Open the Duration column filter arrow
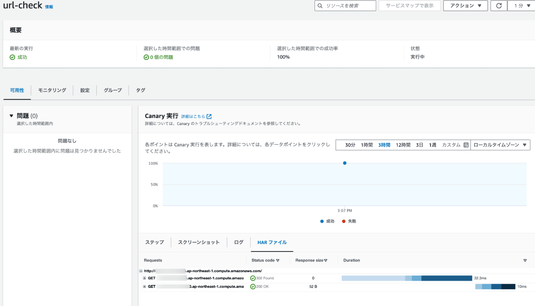The height and width of the screenshot is (306, 535). 525,260
